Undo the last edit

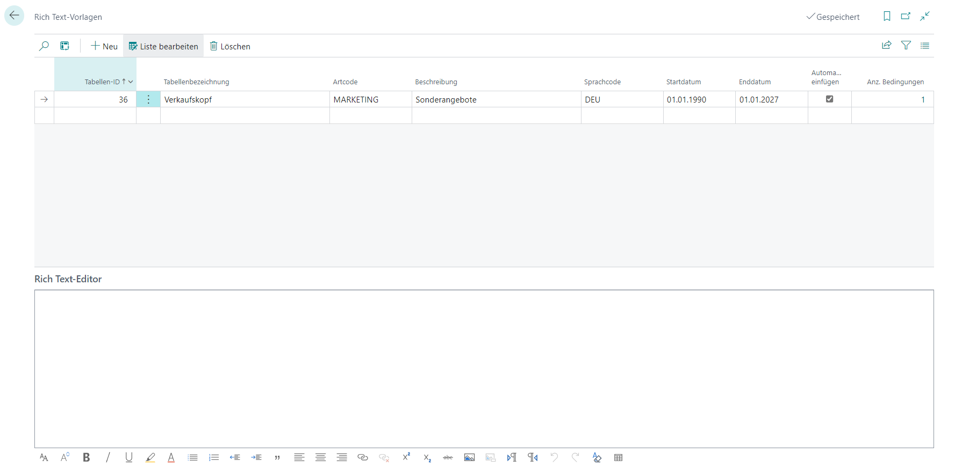pyautogui.click(x=554, y=457)
